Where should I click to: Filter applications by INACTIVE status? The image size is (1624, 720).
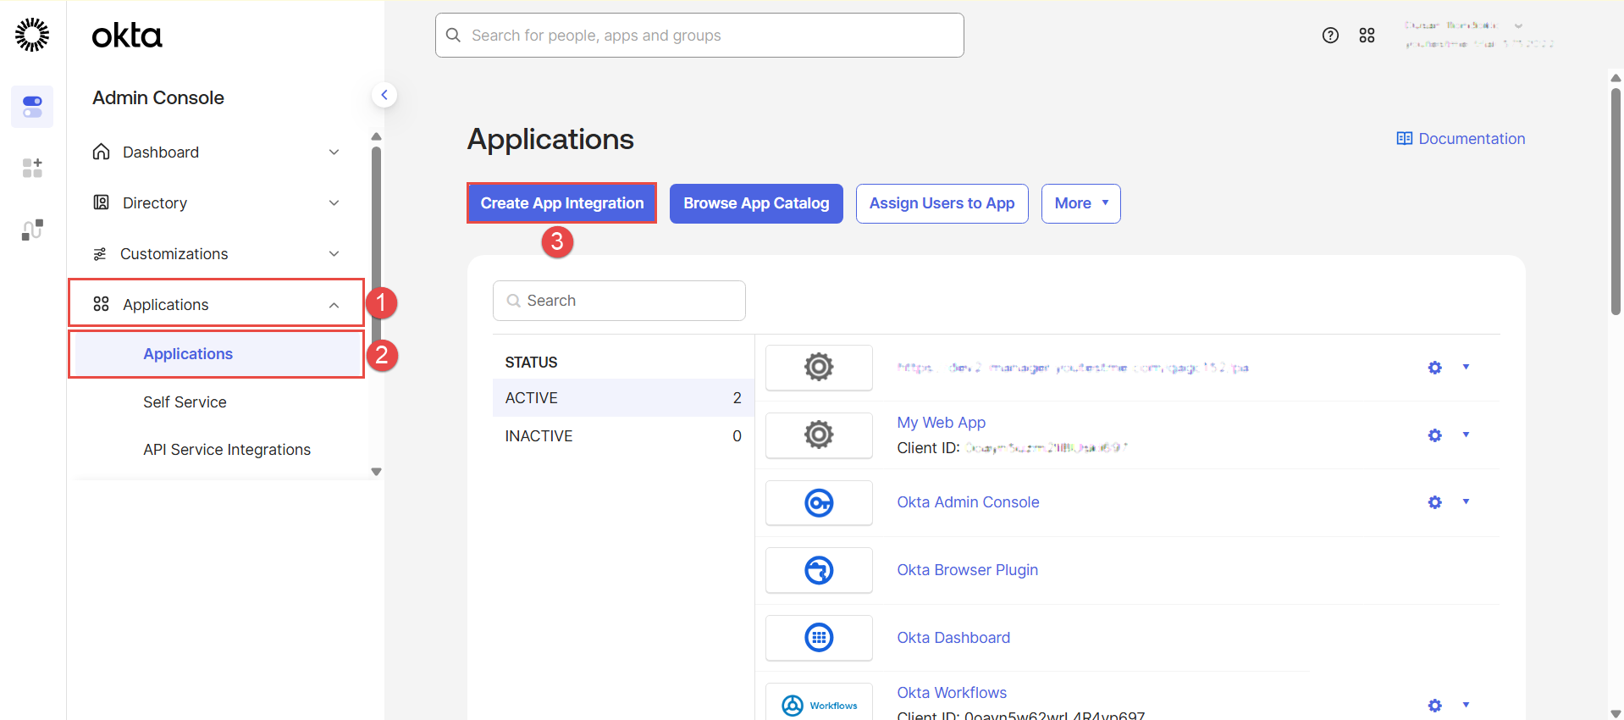click(x=622, y=436)
